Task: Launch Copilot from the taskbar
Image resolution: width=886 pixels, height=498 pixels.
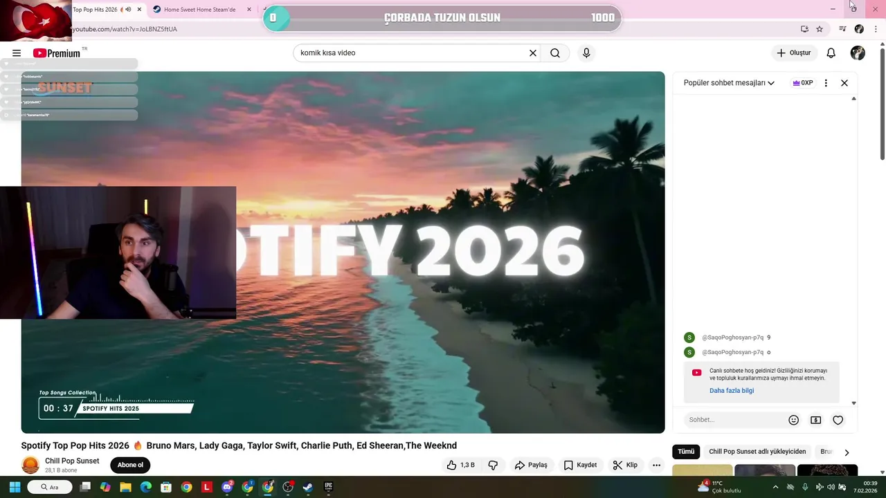Action: (105, 487)
